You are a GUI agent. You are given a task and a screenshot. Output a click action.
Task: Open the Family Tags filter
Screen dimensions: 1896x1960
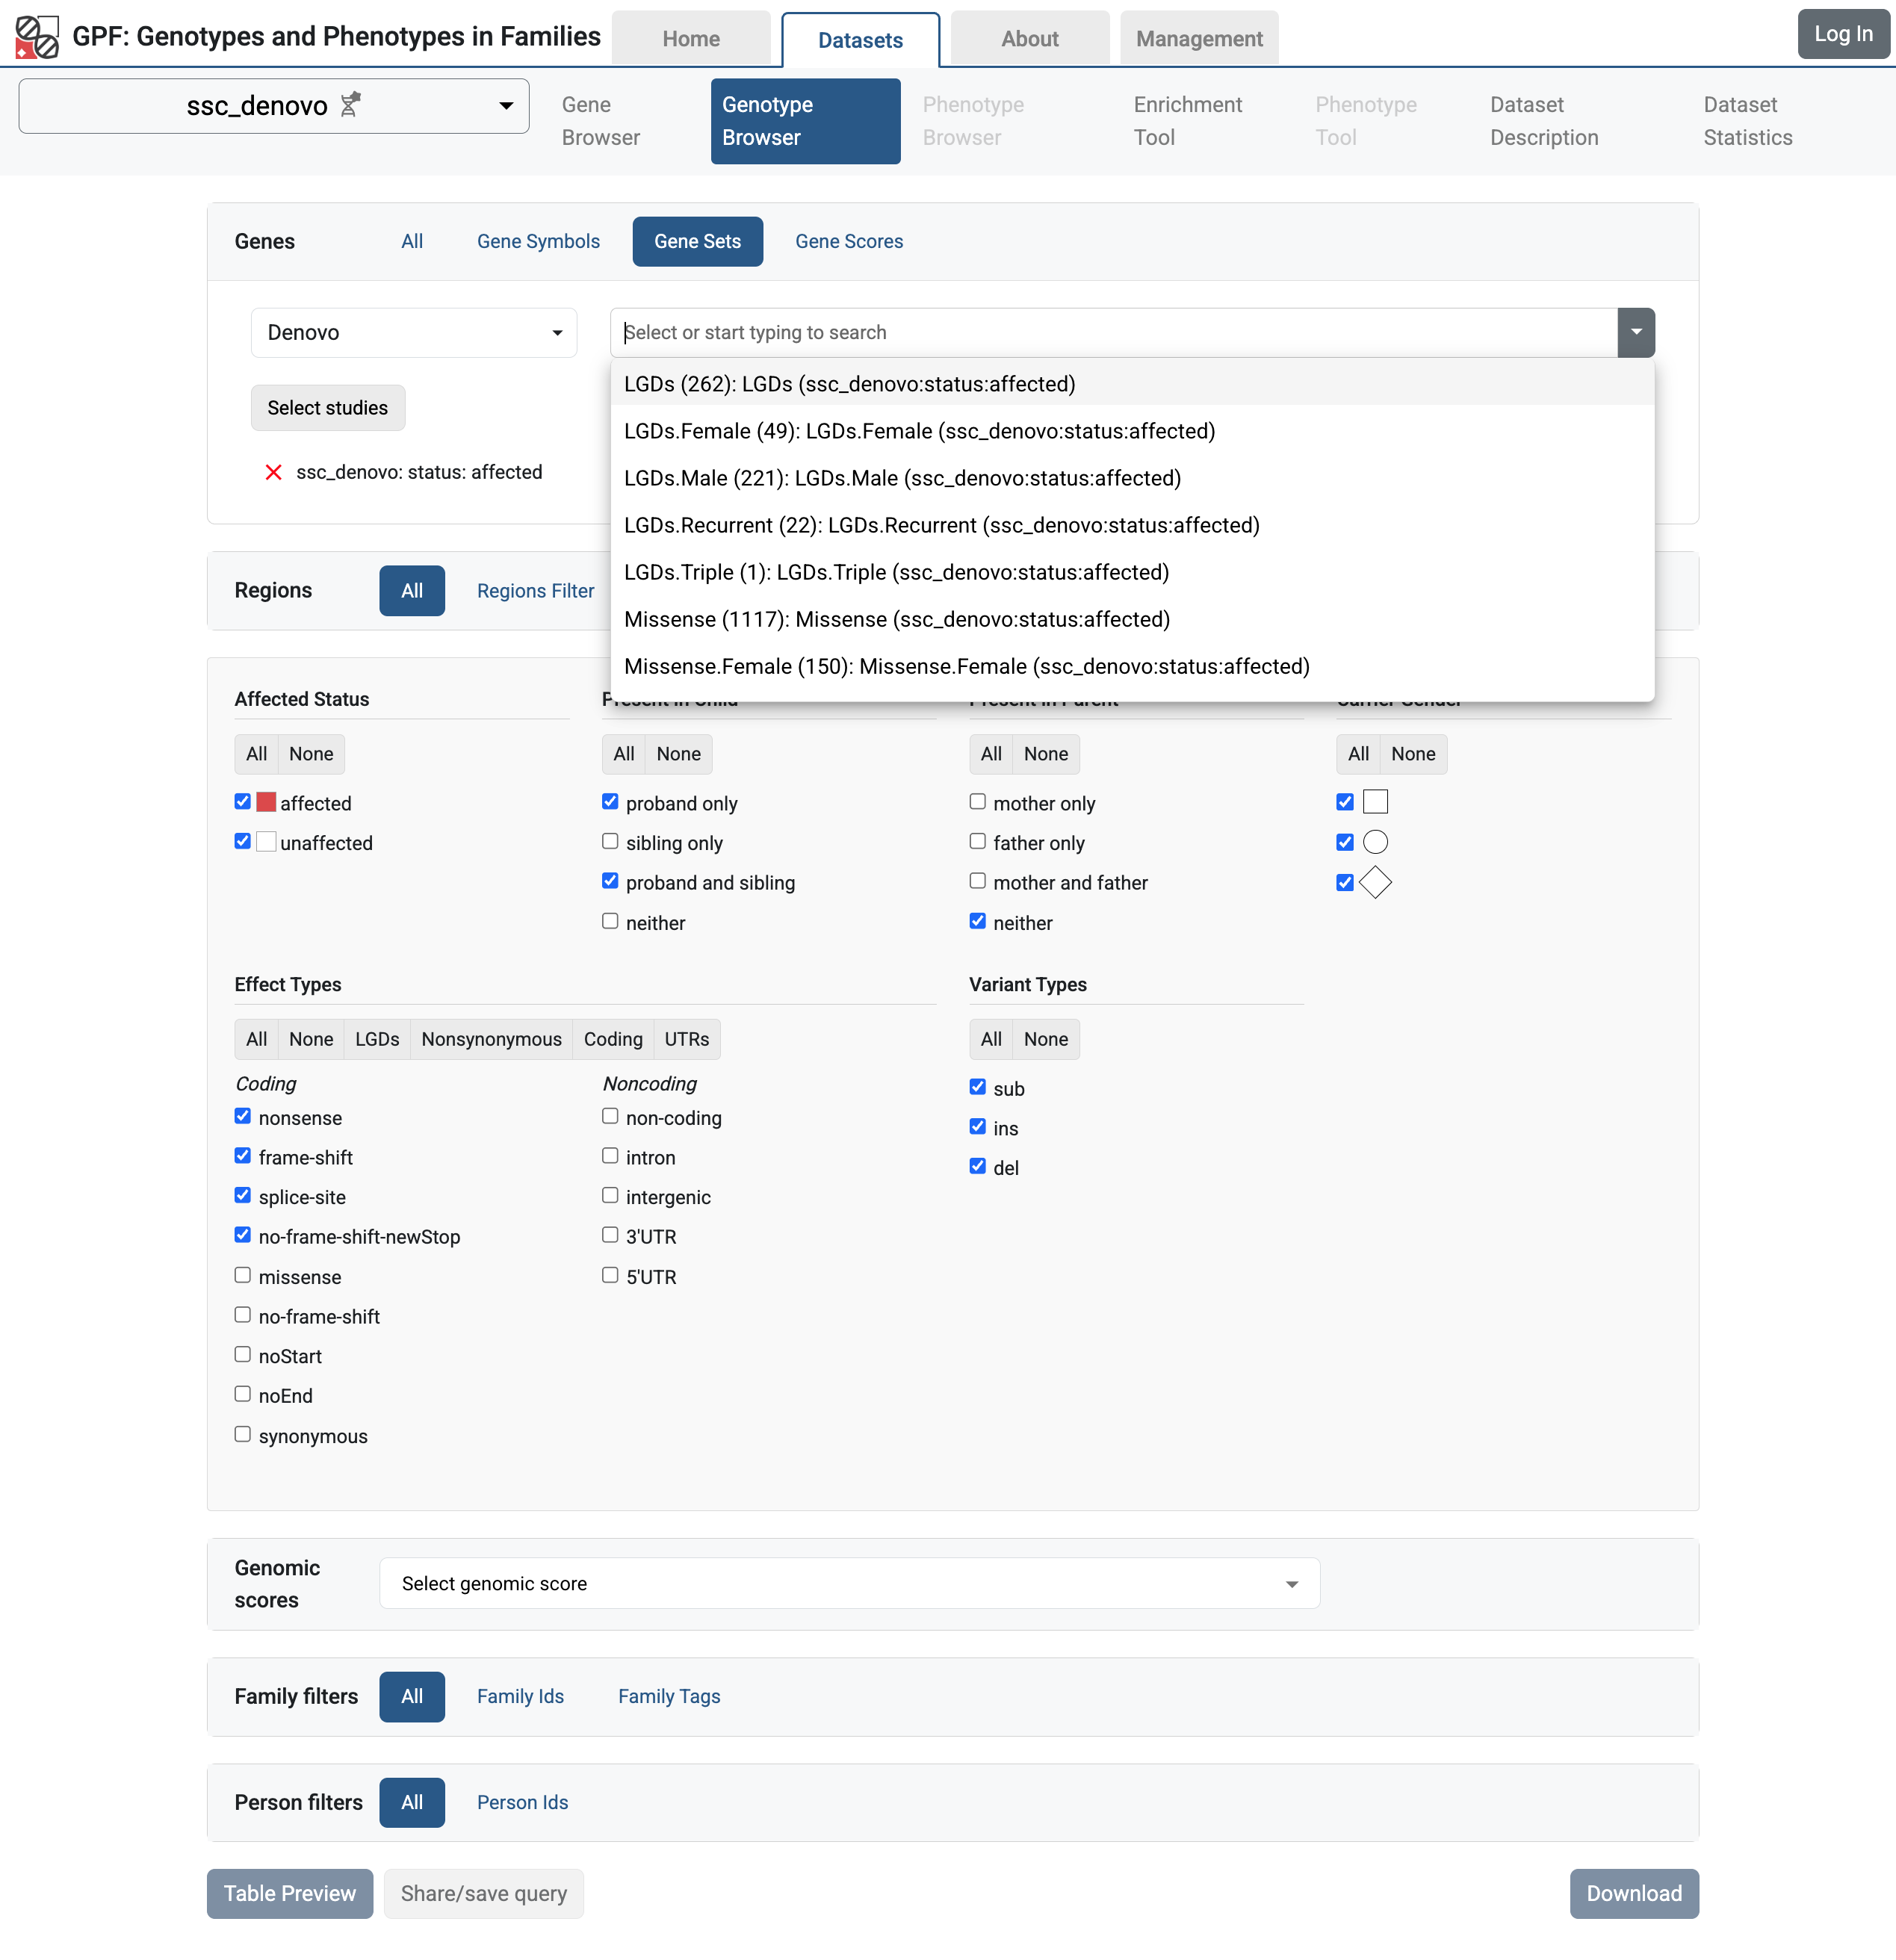pos(669,1696)
